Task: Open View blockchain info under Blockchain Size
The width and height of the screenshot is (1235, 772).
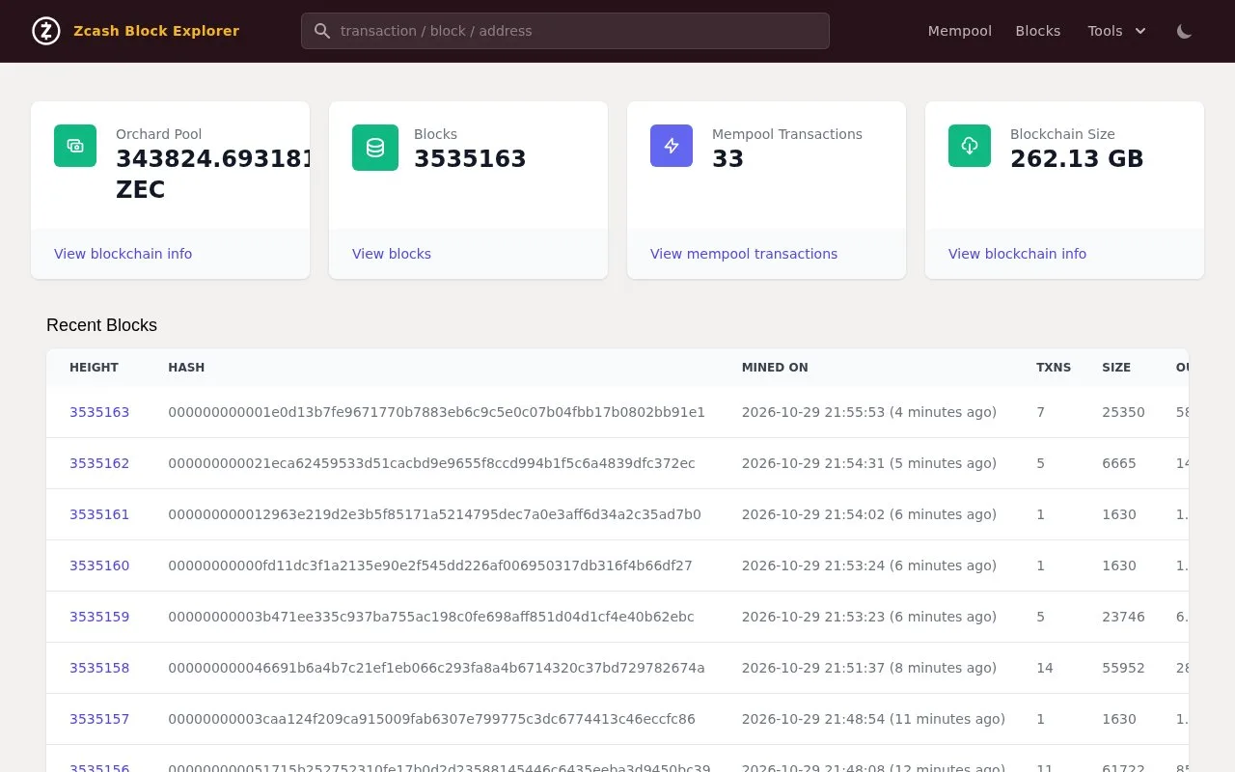Action: tap(1017, 254)
